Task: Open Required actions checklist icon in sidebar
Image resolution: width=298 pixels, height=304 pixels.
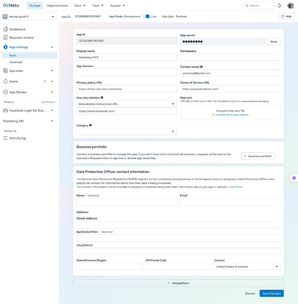Action: click(5, 38)
